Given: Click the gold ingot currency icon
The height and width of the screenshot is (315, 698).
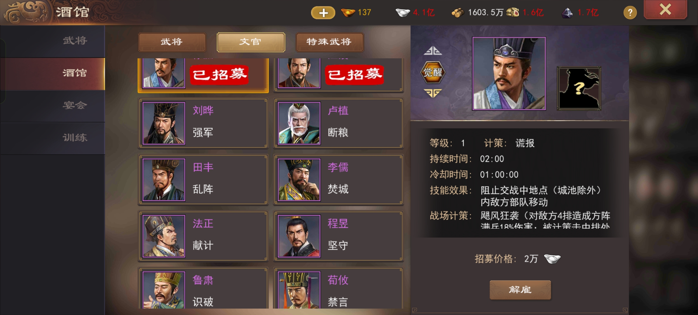Looking at the screenshot, I should click(x=348, y=13).
